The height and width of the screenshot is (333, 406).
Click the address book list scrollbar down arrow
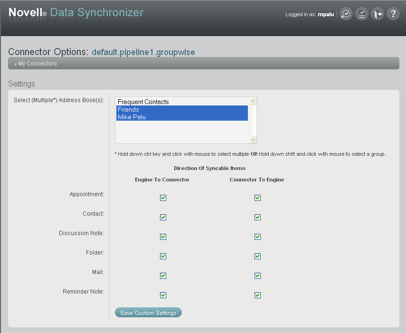coord(253,140)
